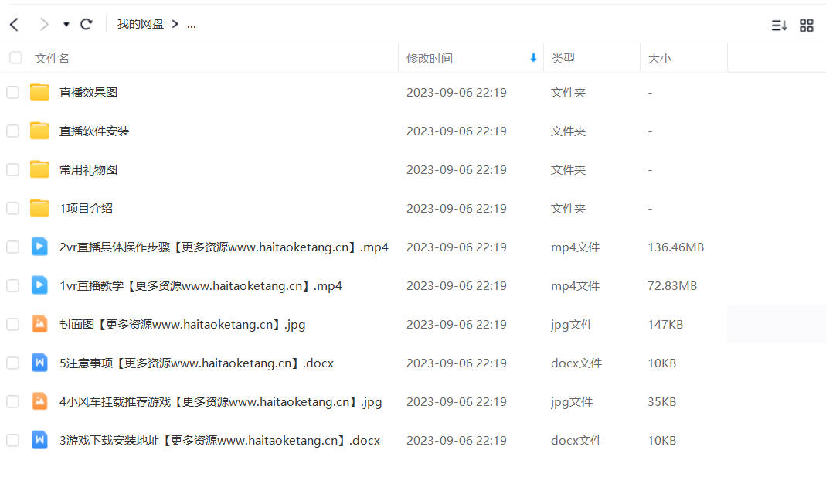Select file name 3游戏下载安装地址 .docx
The image size is (826, 491).
point(219,441)
